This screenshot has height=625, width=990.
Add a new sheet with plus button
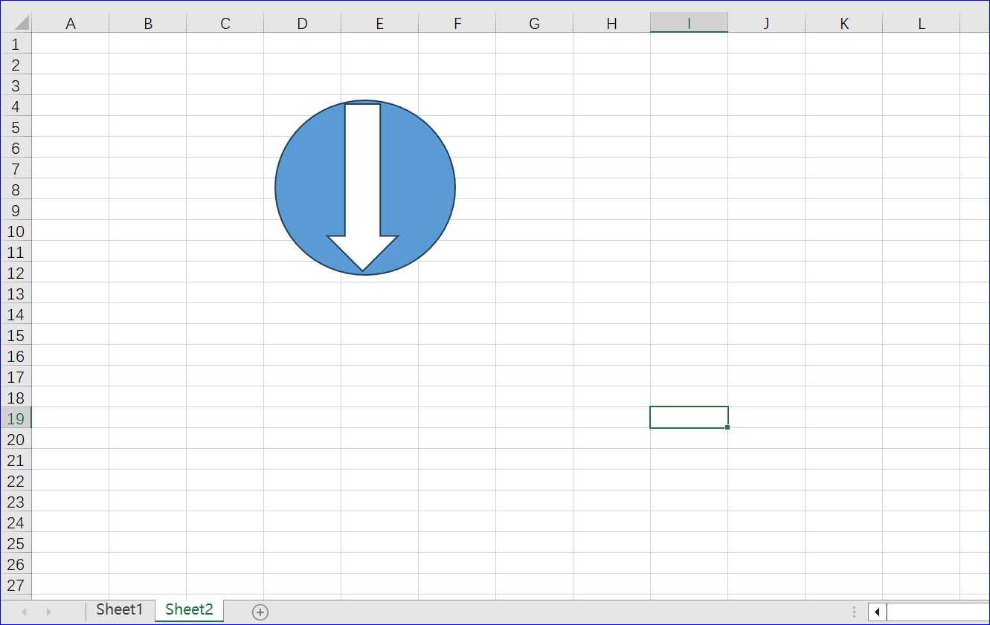click(260, 612)
